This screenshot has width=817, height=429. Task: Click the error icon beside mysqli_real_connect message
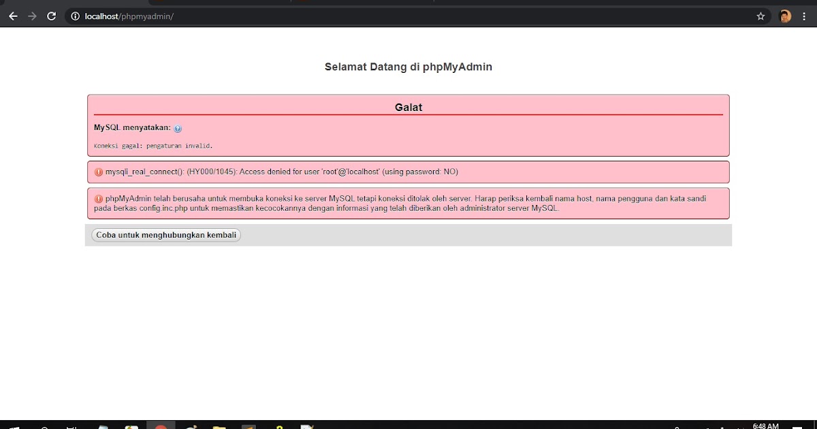pyautogui.click(x=99, y=172)
